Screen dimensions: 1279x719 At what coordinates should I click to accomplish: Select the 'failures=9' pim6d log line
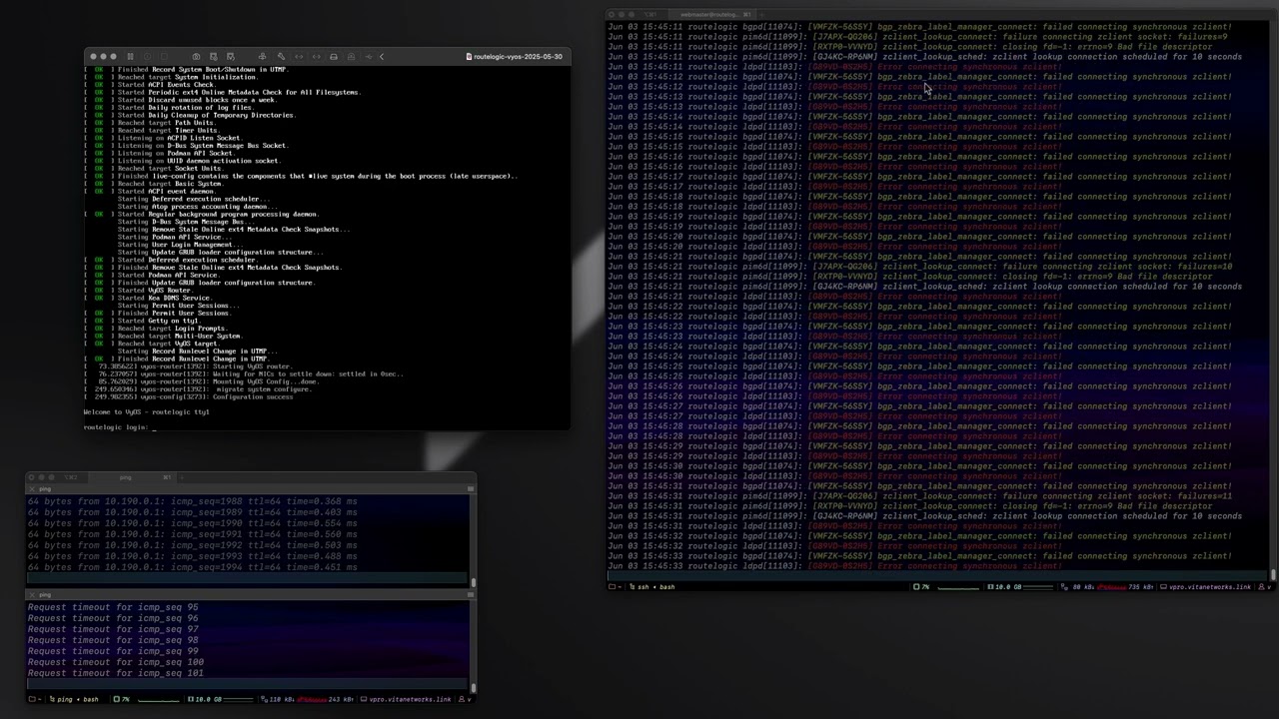click(917, 37)
